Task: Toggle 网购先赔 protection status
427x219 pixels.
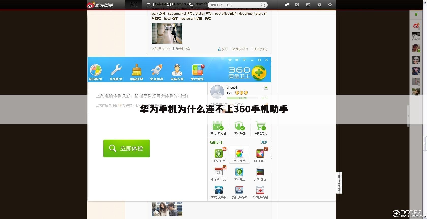Action: point(261,128)
